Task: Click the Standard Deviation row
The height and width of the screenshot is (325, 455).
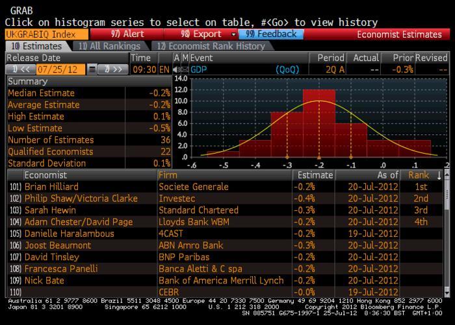Action: 89,163
